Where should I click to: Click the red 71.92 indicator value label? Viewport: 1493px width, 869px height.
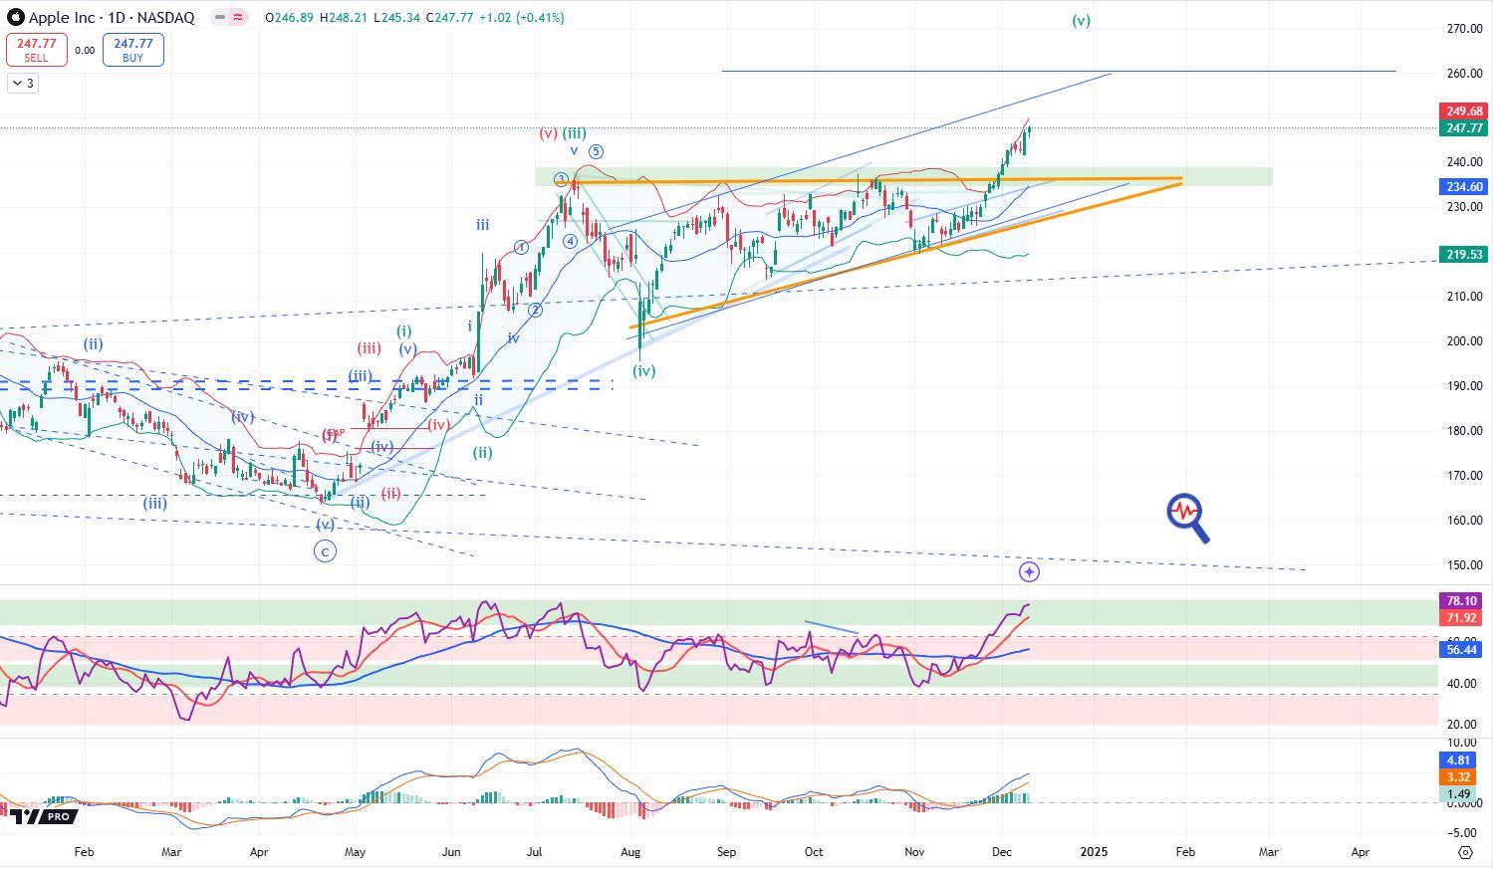1461,618
